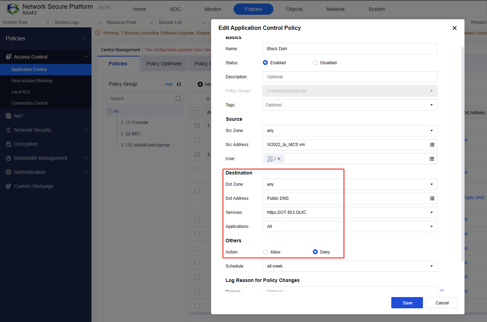Click the search magnifier in Policy Group

click(x=178, y=99)
